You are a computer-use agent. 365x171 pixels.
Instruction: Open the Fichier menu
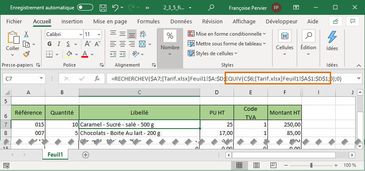coord(14,21)
